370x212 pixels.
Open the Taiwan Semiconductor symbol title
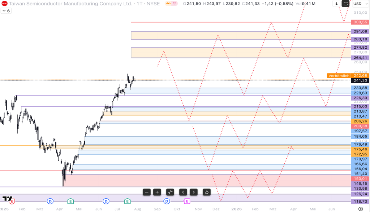(70, 4)
